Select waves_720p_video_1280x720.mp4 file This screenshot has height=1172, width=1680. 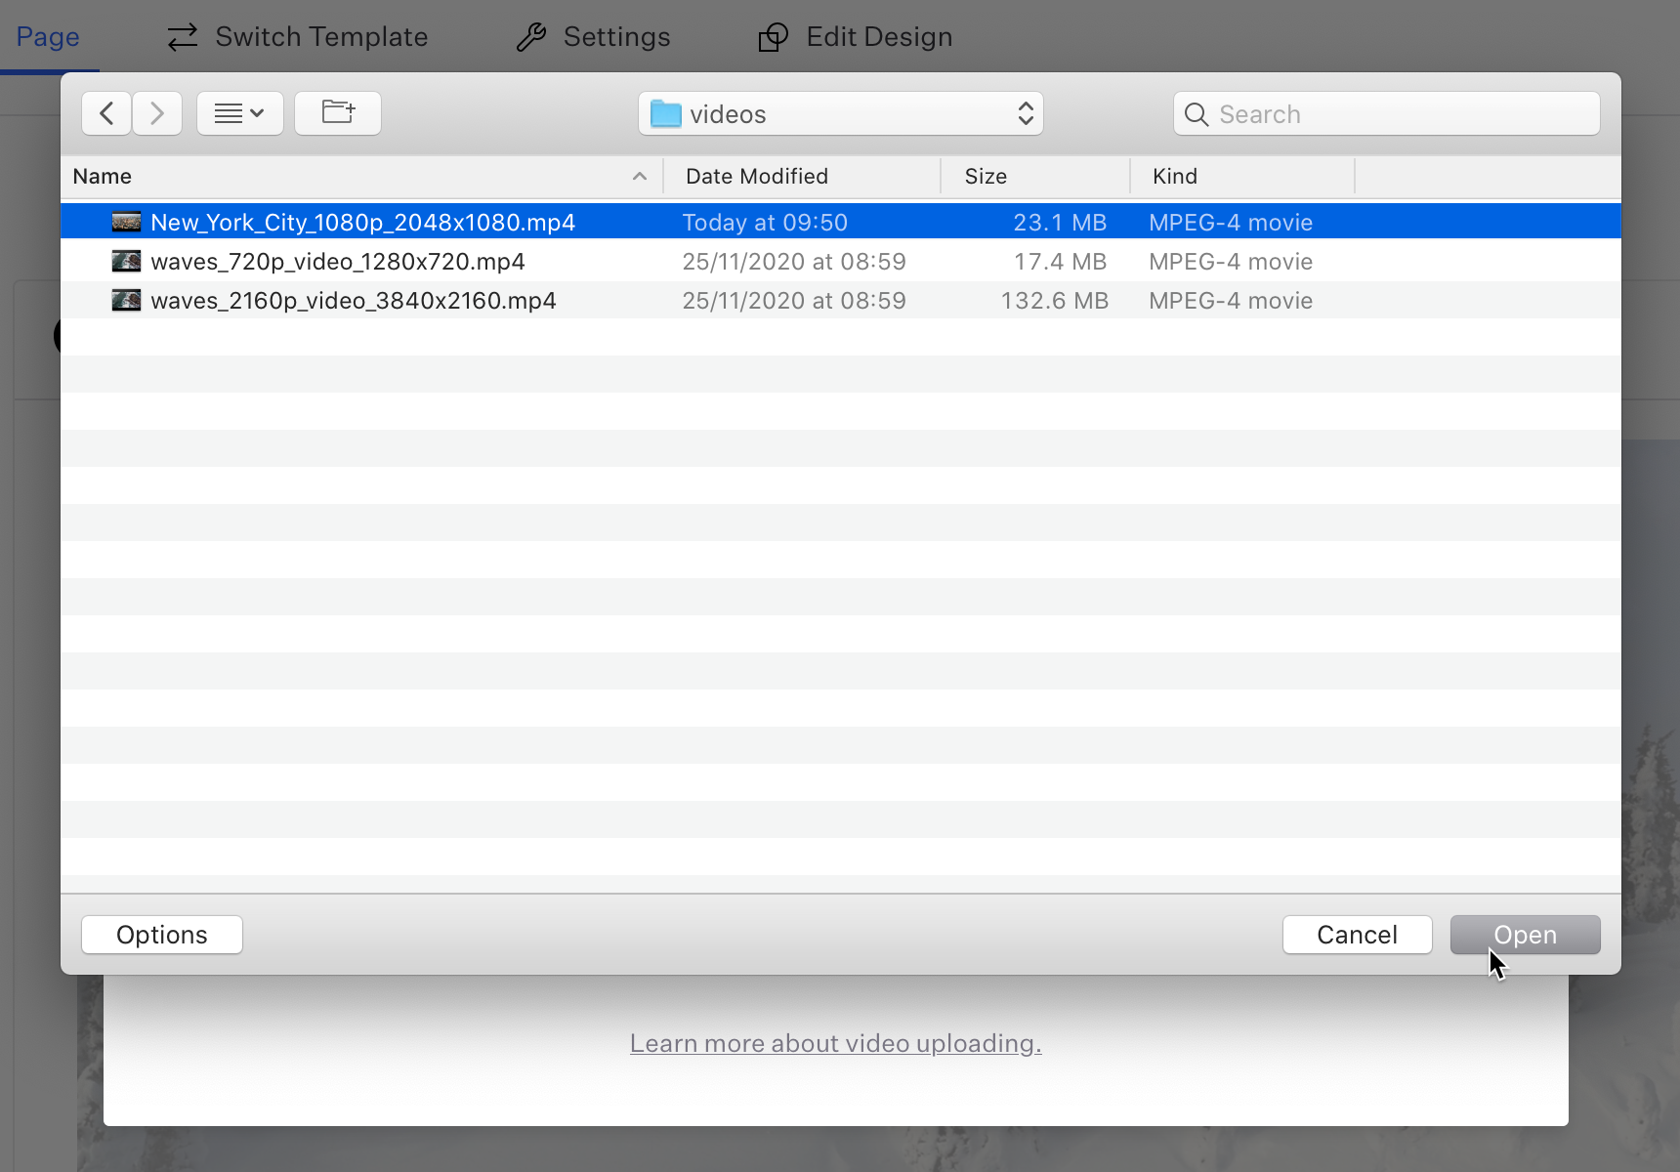tap(841, 261)
